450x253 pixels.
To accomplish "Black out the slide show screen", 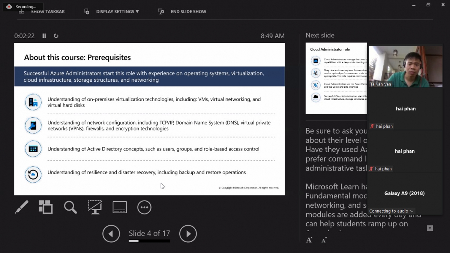I will pyautogui.click(x=95, y=207).
